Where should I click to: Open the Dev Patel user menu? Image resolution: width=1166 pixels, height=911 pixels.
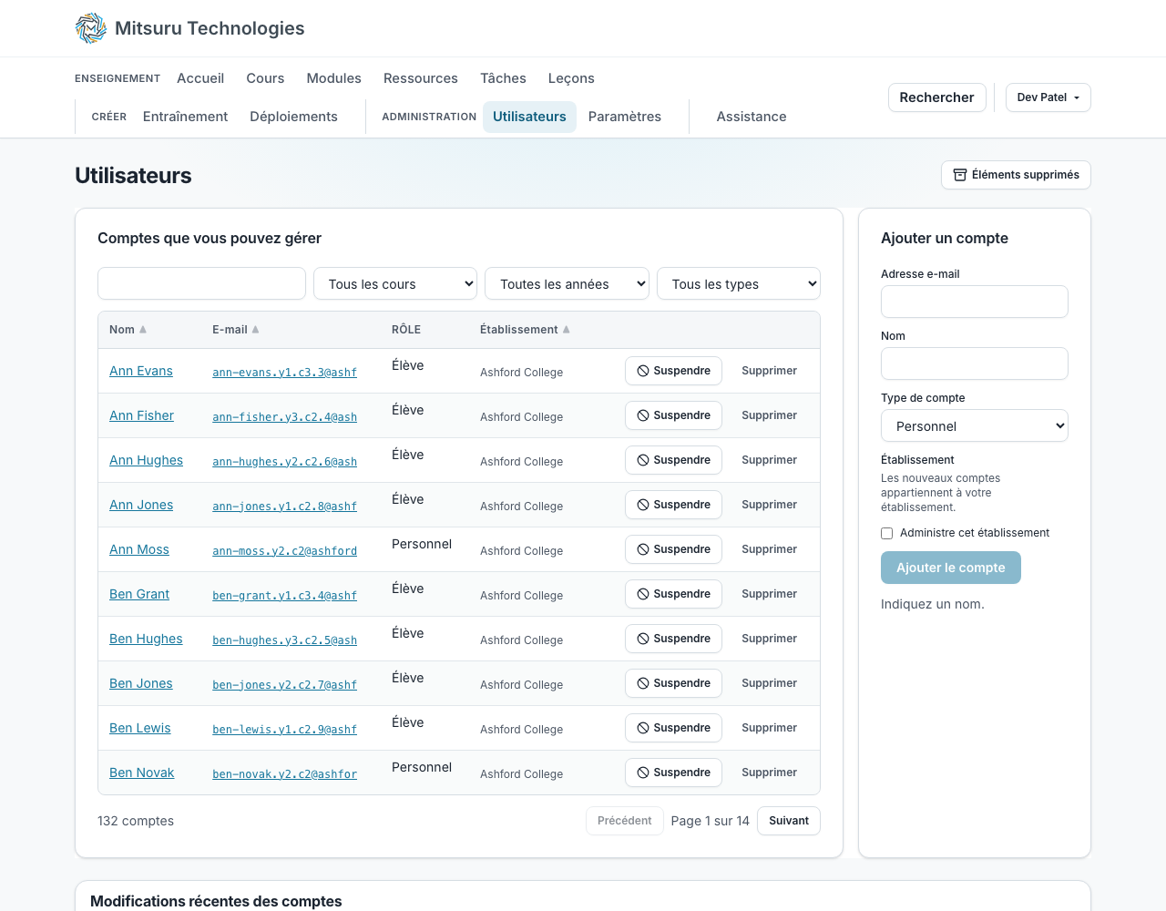1048,97
